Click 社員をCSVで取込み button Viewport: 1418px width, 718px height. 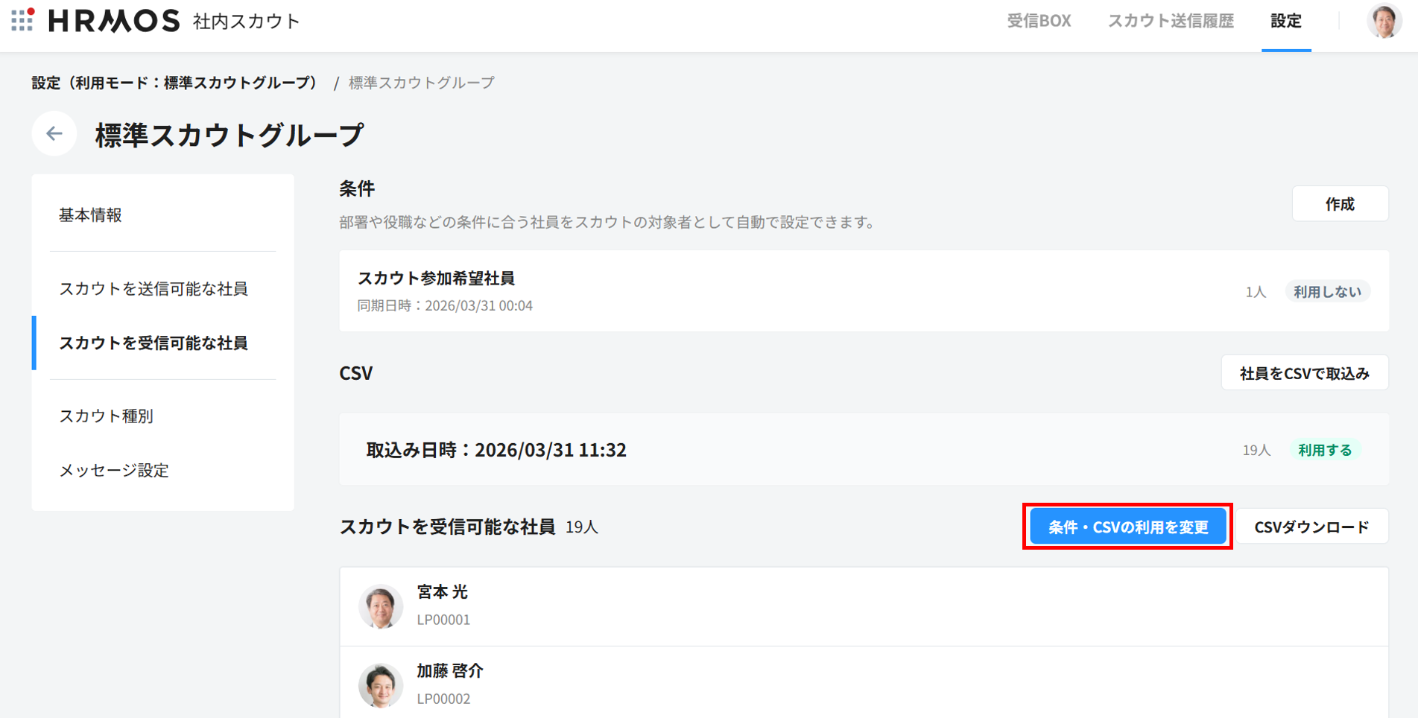pos(1304,373)
